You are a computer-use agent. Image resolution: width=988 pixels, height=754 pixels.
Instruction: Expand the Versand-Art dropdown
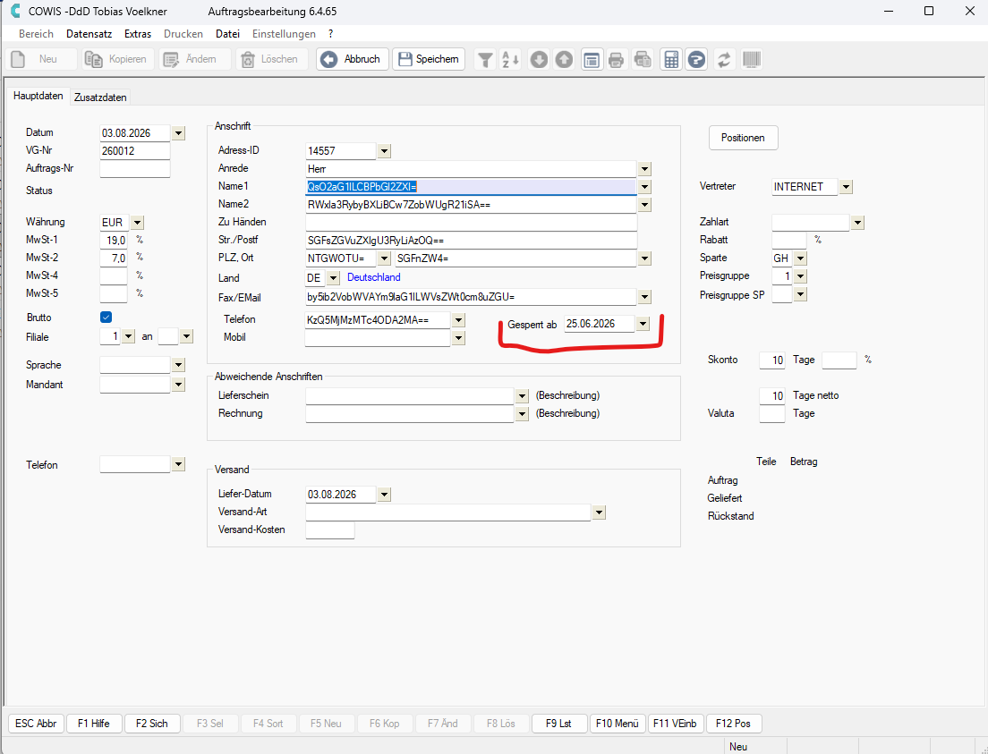[599, 513]
